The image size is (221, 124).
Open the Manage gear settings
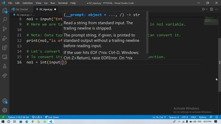pyautogui.click(x=4, y=110)
